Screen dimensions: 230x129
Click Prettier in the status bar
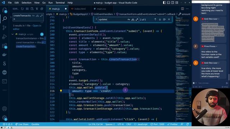(x=172, y=124)
